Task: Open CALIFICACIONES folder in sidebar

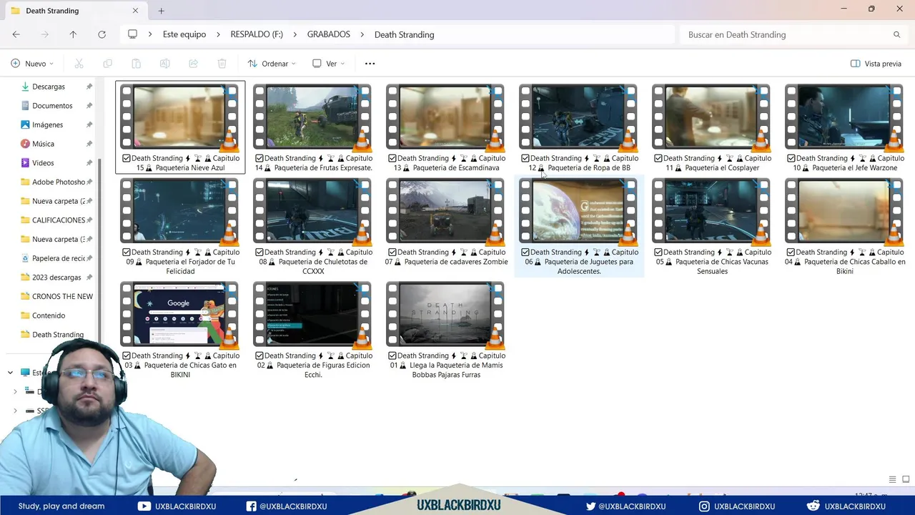Action: (x=57, y=220)
